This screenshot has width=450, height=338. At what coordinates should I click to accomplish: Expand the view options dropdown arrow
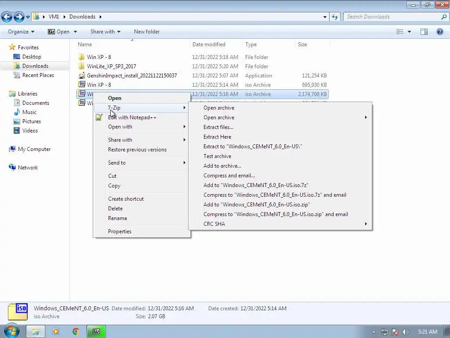[409, 32]
